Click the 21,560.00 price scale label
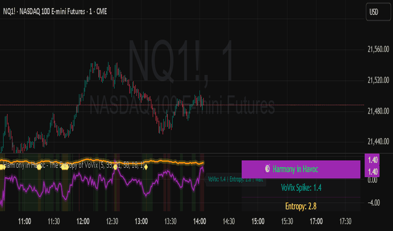This screenshot has height=231, width=393. click(378, 50)
